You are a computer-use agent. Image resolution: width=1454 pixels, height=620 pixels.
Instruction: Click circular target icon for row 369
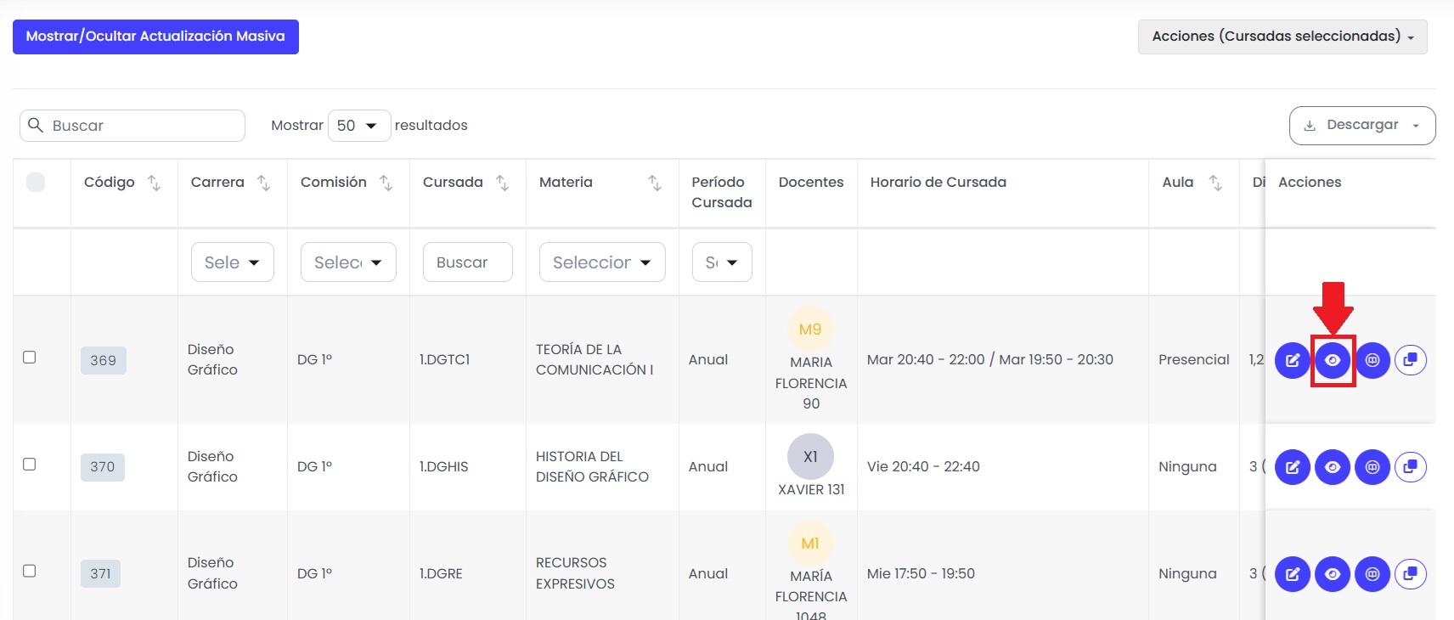[x=1372, y=360]
